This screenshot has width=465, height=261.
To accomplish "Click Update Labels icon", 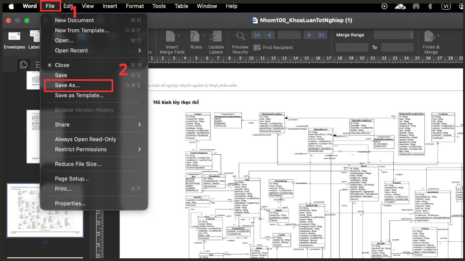I will [216, 37].
